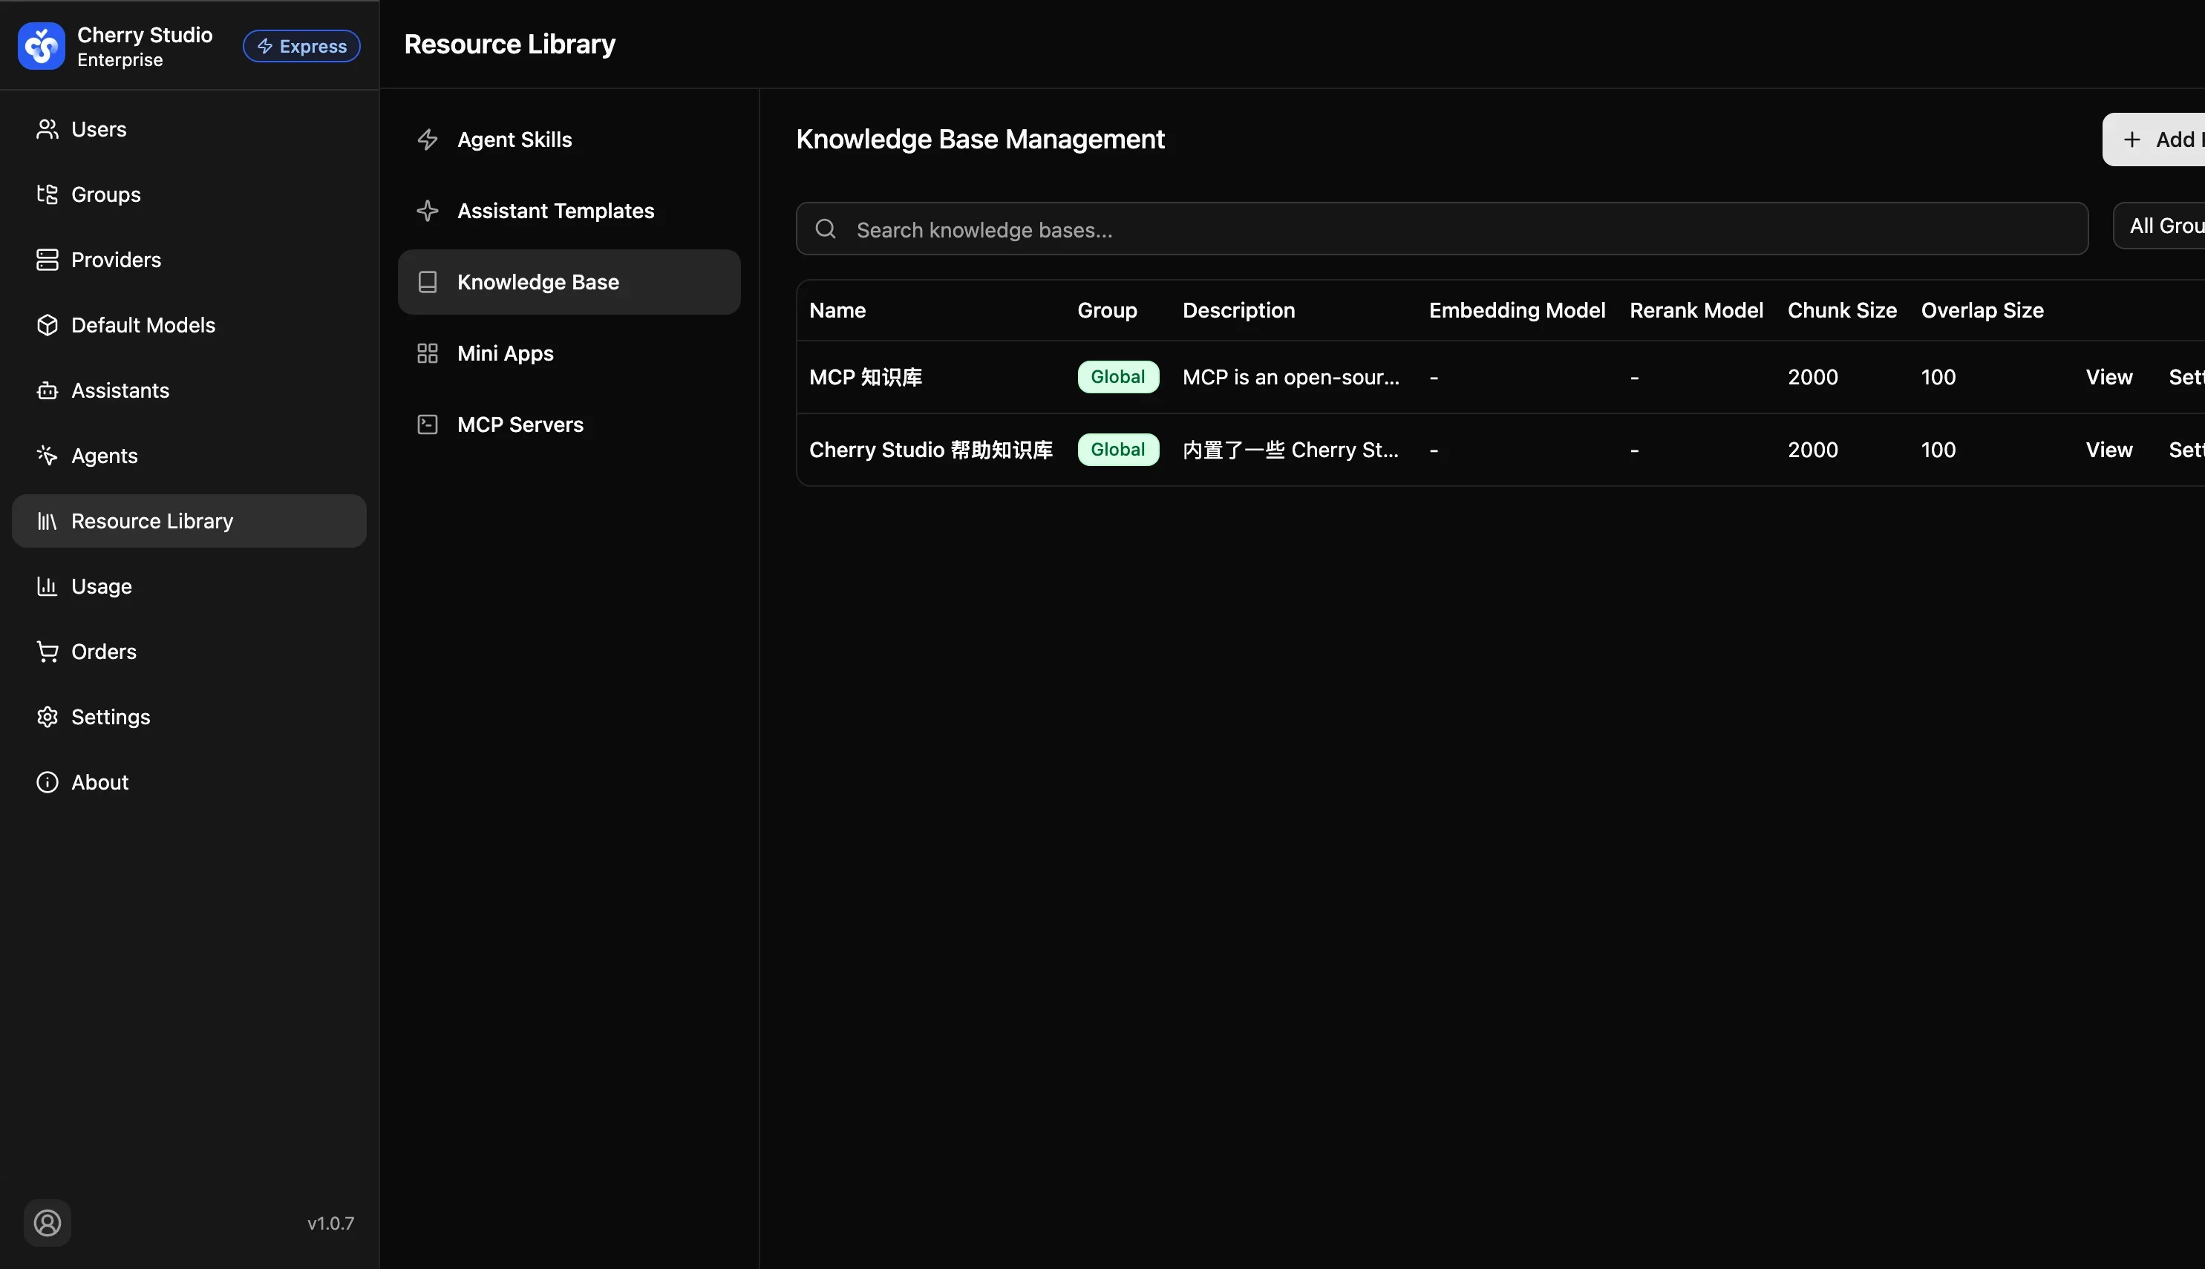Click the Overlap Size column header
Viewport: 2205px width, 1269px height.
(1982, 310)
